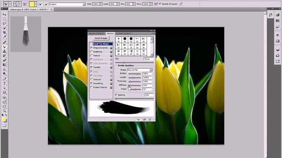The height and width of the screenshot is (158, 282).
Task: Select the Brush tab
Action: coord(110,33)
